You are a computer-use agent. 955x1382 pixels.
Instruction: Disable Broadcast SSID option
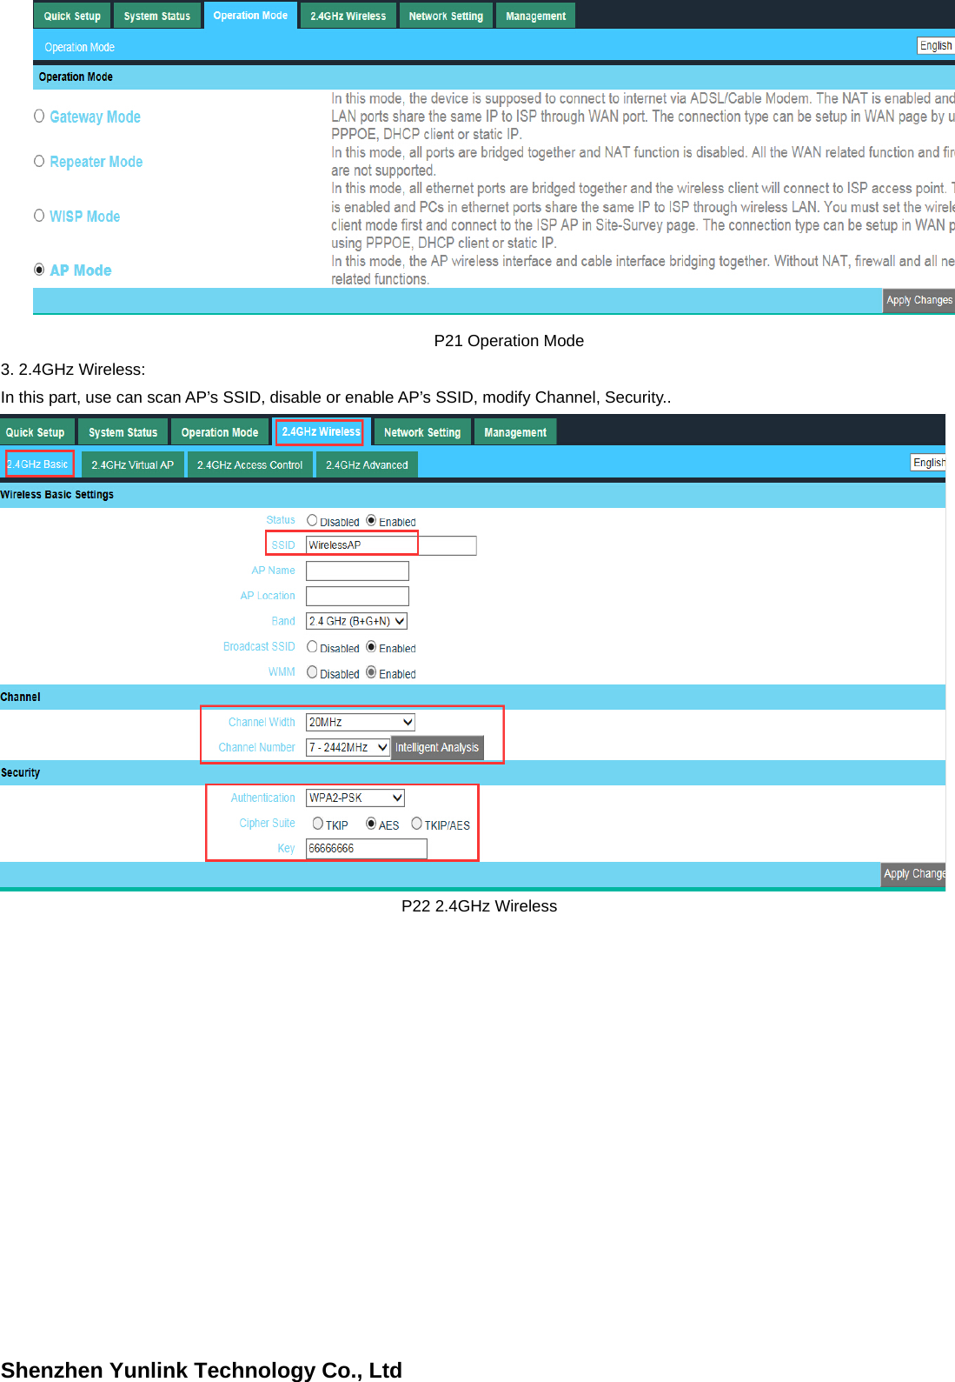point(312,646)
